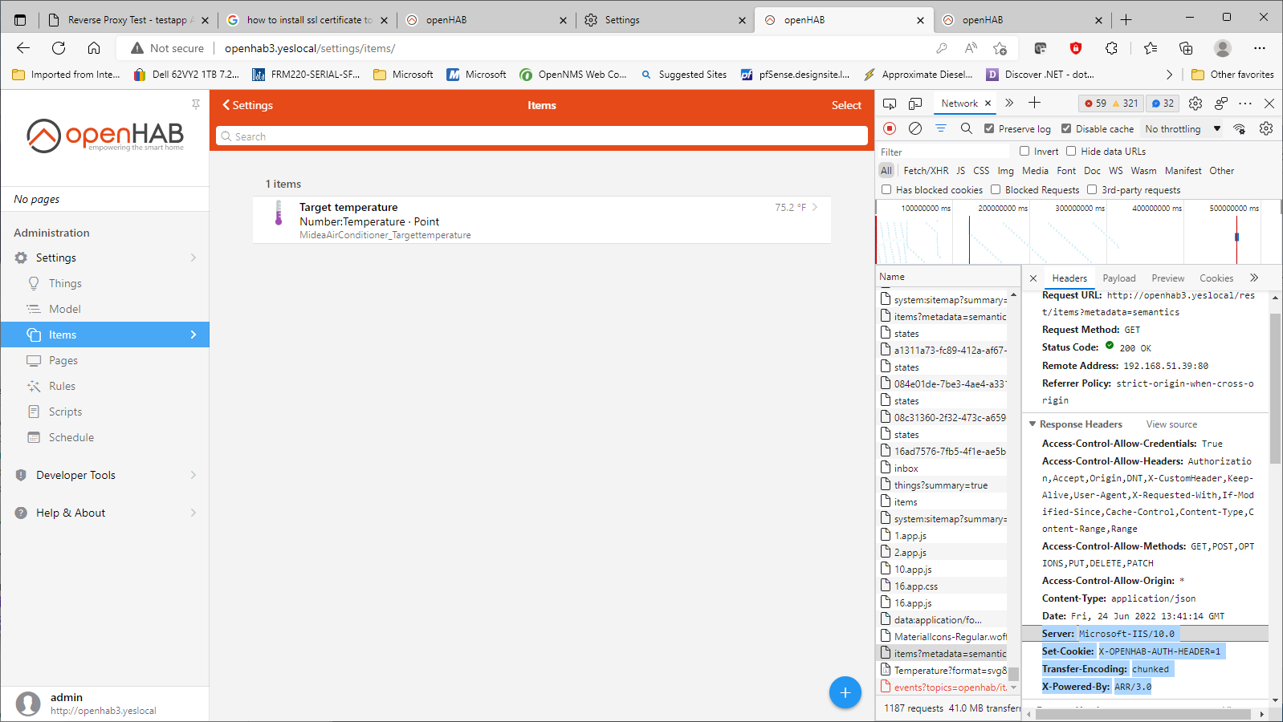Pin the openHAB sidebar with the pin icon
This screenshot has height=722, width=1283.
(196, 104)
